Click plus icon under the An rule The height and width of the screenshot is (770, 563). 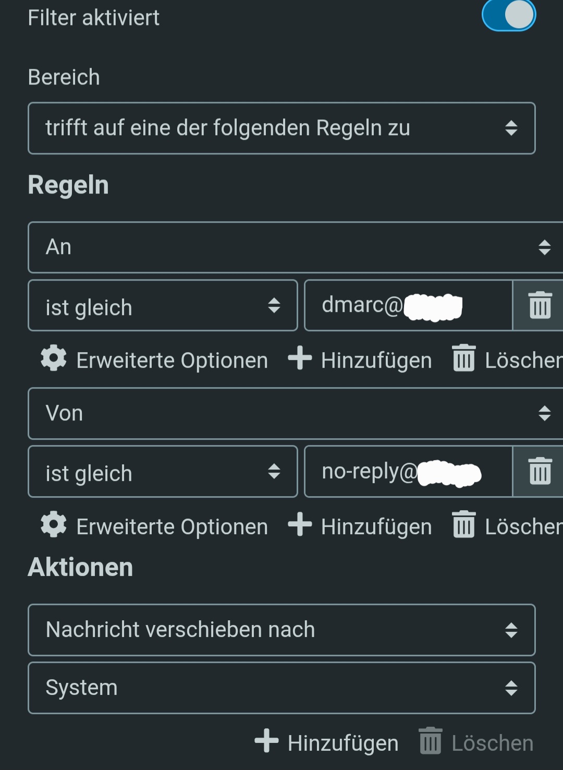coord(300,359)
